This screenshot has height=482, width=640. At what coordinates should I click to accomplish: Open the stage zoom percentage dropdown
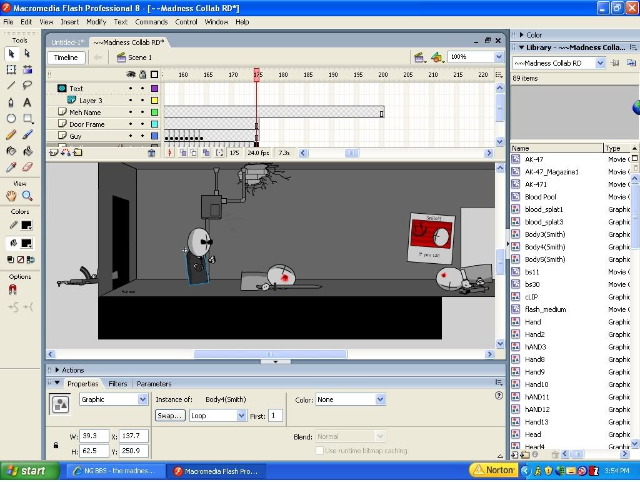pyautogui.click(x=499, y=57)
